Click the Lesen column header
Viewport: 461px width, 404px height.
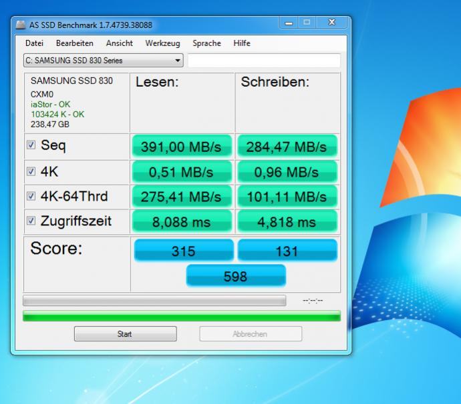coord(157,82)
